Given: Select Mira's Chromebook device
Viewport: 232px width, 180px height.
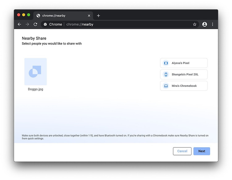Looking at the screenshot, I should 184,86.
